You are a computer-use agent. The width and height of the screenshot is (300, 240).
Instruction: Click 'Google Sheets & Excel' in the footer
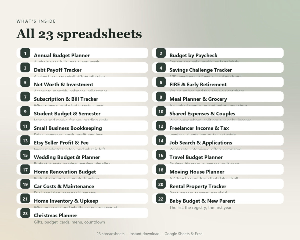184,234
